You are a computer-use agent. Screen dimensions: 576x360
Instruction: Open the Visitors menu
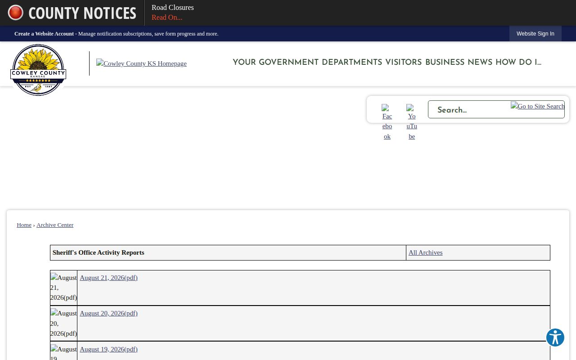[404, 63]
